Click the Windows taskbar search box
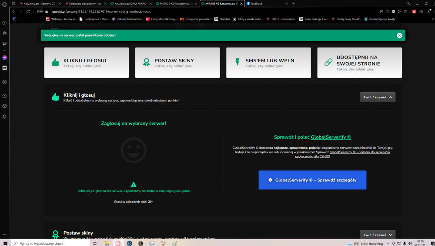The height and width of the screenshot is (246, 435). 50,243
